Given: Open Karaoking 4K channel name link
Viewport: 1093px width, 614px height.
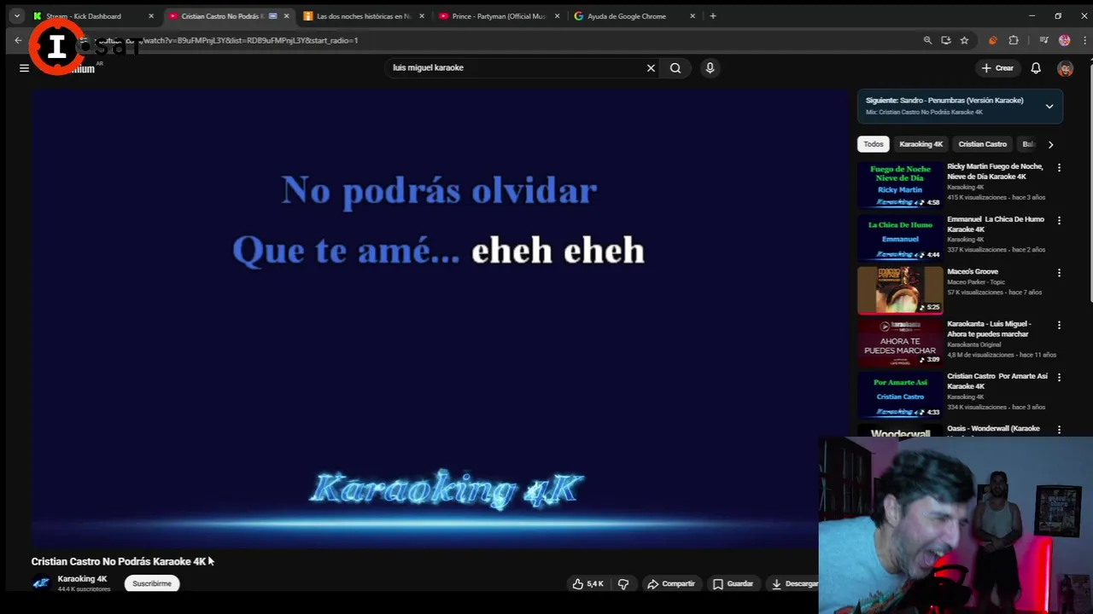Looking at the screenshot, I should [82, 579].
